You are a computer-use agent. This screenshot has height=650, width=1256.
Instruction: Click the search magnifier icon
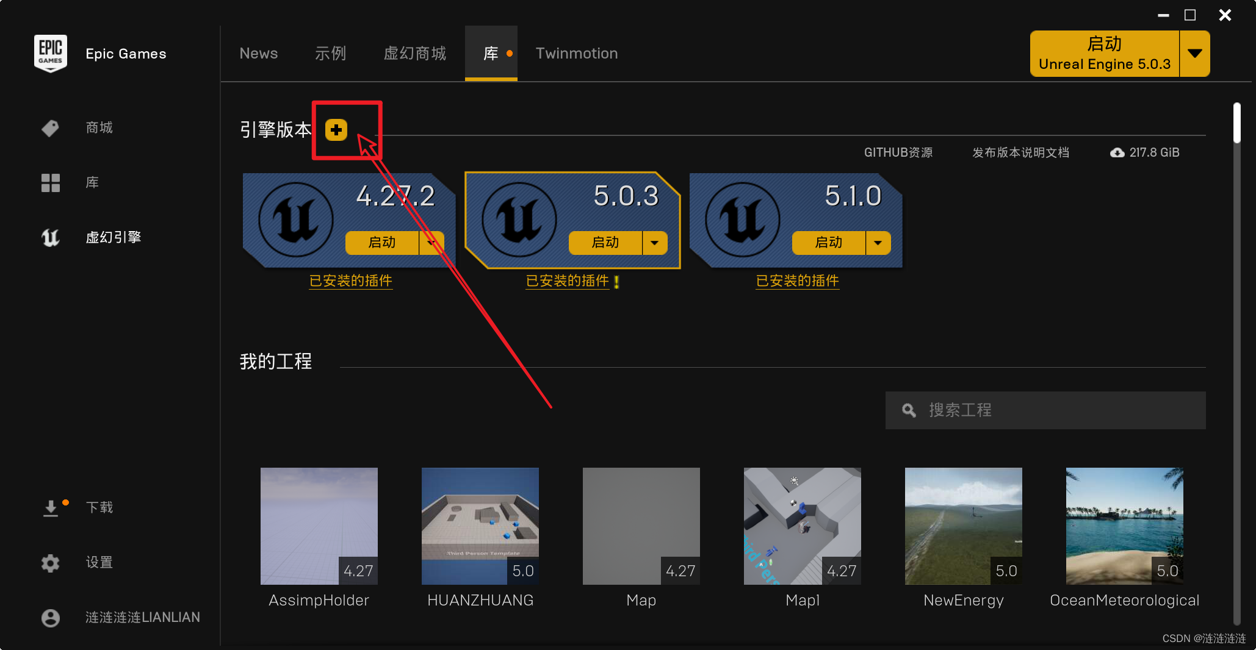tap(909, 410)
